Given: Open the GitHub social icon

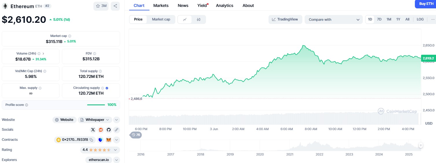Looking at the screenshot, I should 108,130.
